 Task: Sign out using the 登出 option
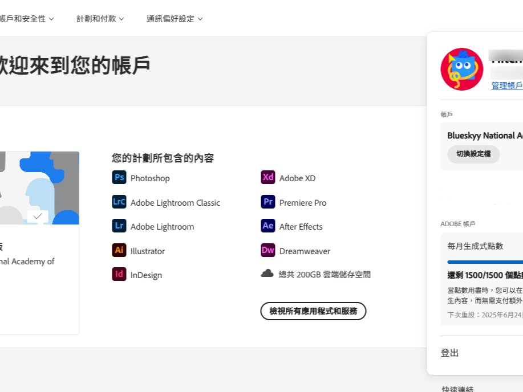click(x=450, y=353)
